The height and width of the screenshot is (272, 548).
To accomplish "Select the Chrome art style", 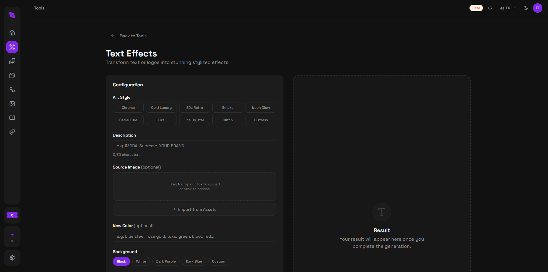I will 128,108.
